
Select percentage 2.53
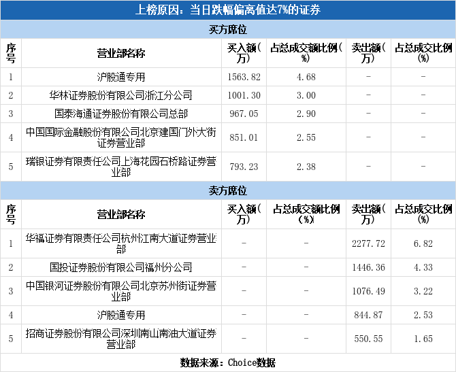pos(423,315)
